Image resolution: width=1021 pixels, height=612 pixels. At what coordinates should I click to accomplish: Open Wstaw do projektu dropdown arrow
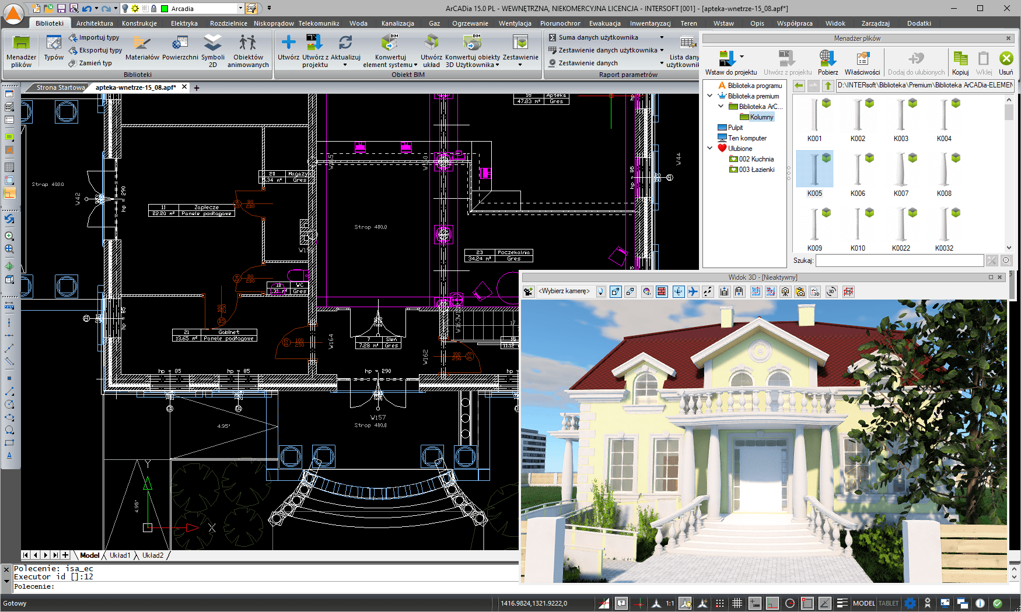click(742, 57)
